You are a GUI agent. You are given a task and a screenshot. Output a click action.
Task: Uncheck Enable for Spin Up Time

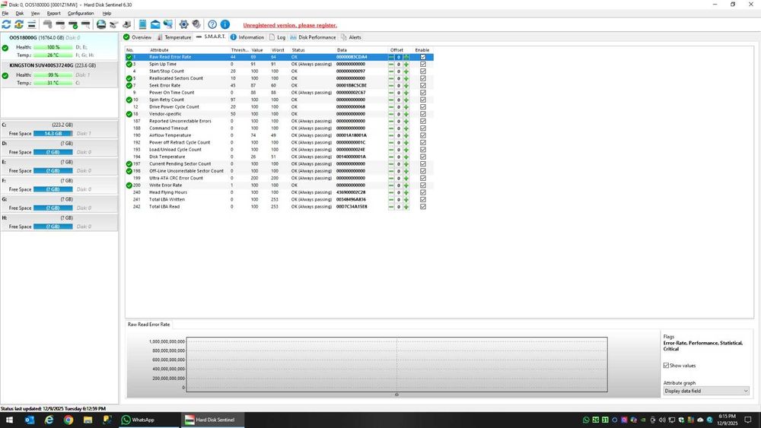click(x=422, y=64)
